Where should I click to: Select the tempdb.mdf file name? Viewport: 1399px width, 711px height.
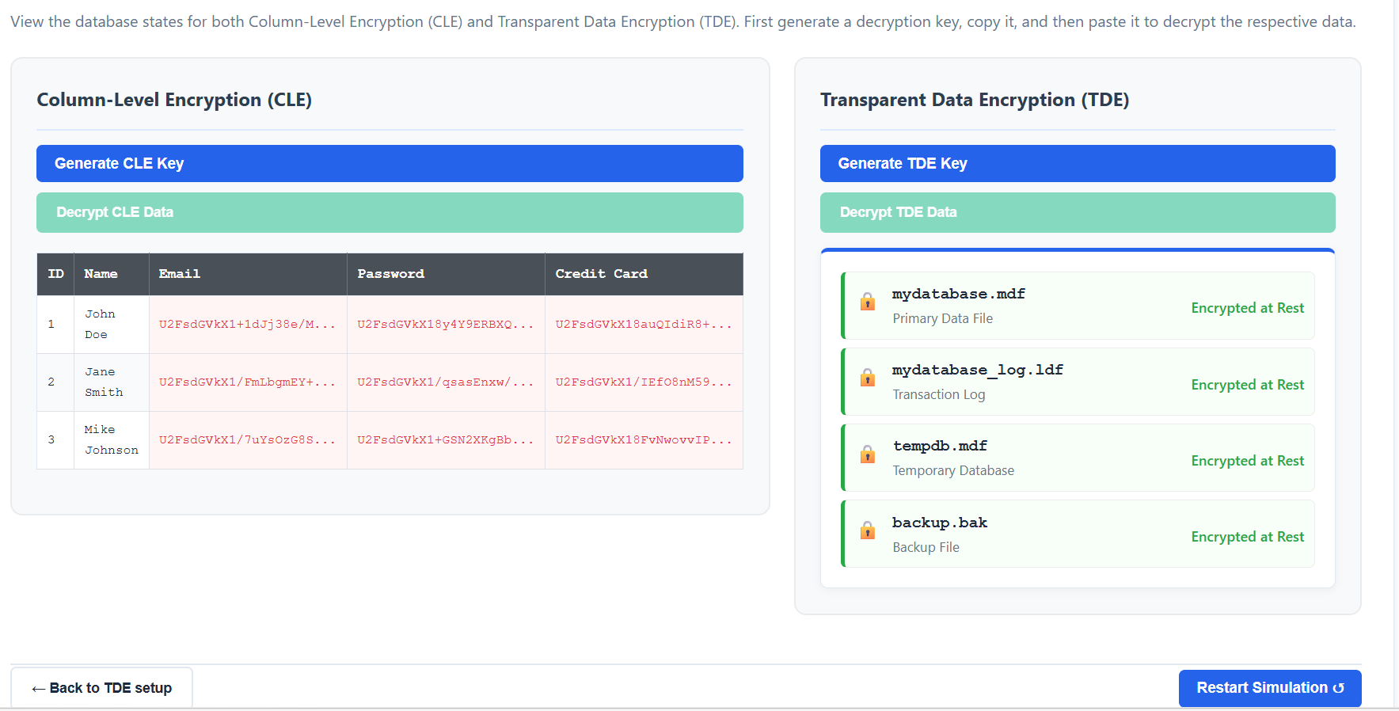940,447
